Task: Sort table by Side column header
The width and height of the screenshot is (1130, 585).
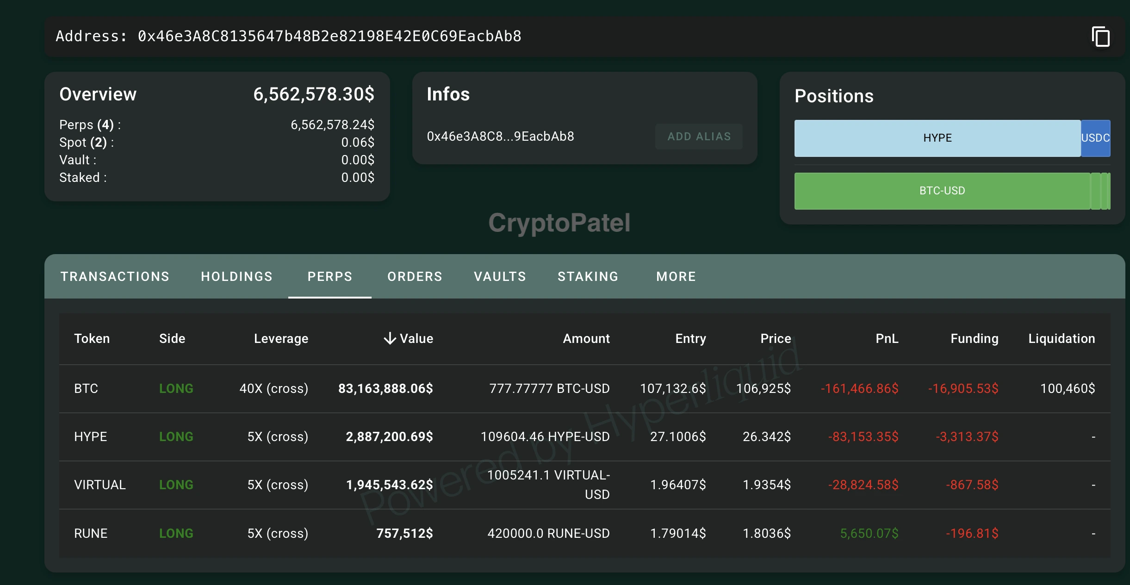Action: 172,339
